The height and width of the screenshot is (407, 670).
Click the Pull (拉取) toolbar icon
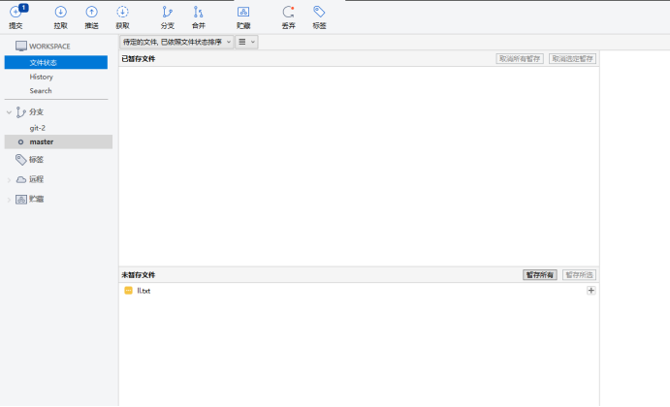point(61,12)
